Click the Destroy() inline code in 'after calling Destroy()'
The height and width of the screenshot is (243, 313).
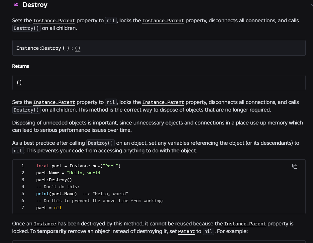click(100, 143)
